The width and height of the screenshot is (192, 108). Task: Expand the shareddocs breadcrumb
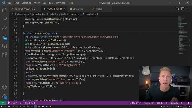pyautogui.click(x=23, y=14)
